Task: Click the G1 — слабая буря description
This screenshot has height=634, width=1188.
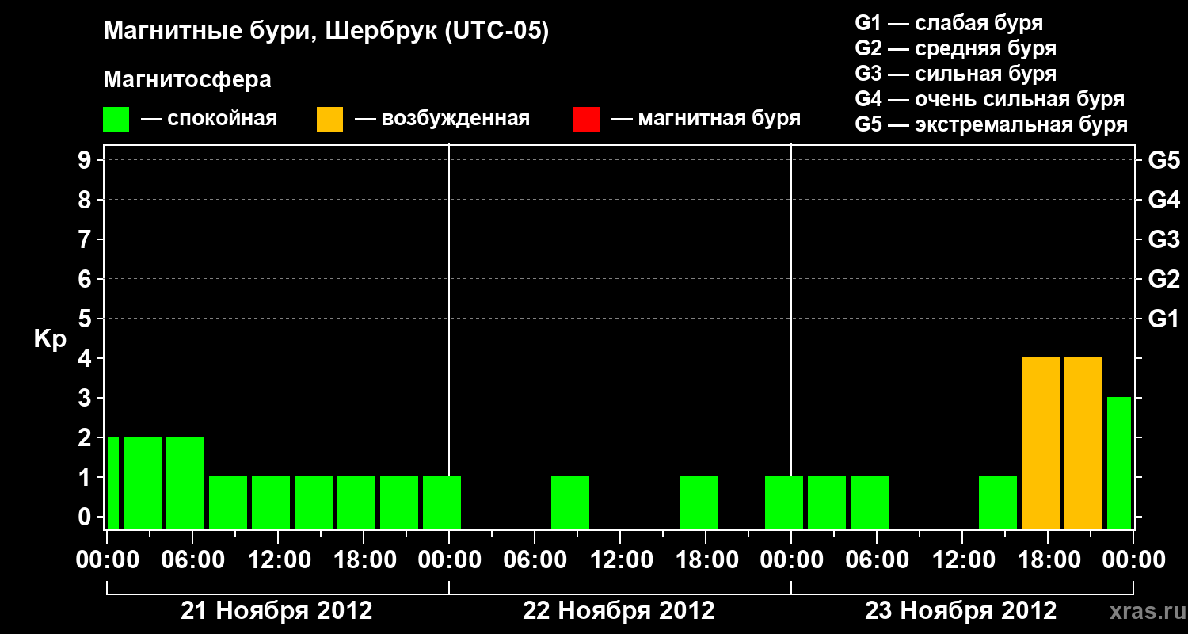Action: point(949,23)
